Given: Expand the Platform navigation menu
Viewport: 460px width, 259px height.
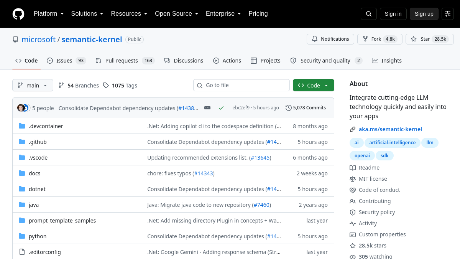Looking at the screenshot, I should (x=48, y=14).
